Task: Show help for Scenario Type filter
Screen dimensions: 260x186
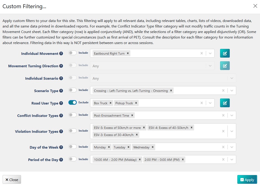Action: [x=61, y=91]
